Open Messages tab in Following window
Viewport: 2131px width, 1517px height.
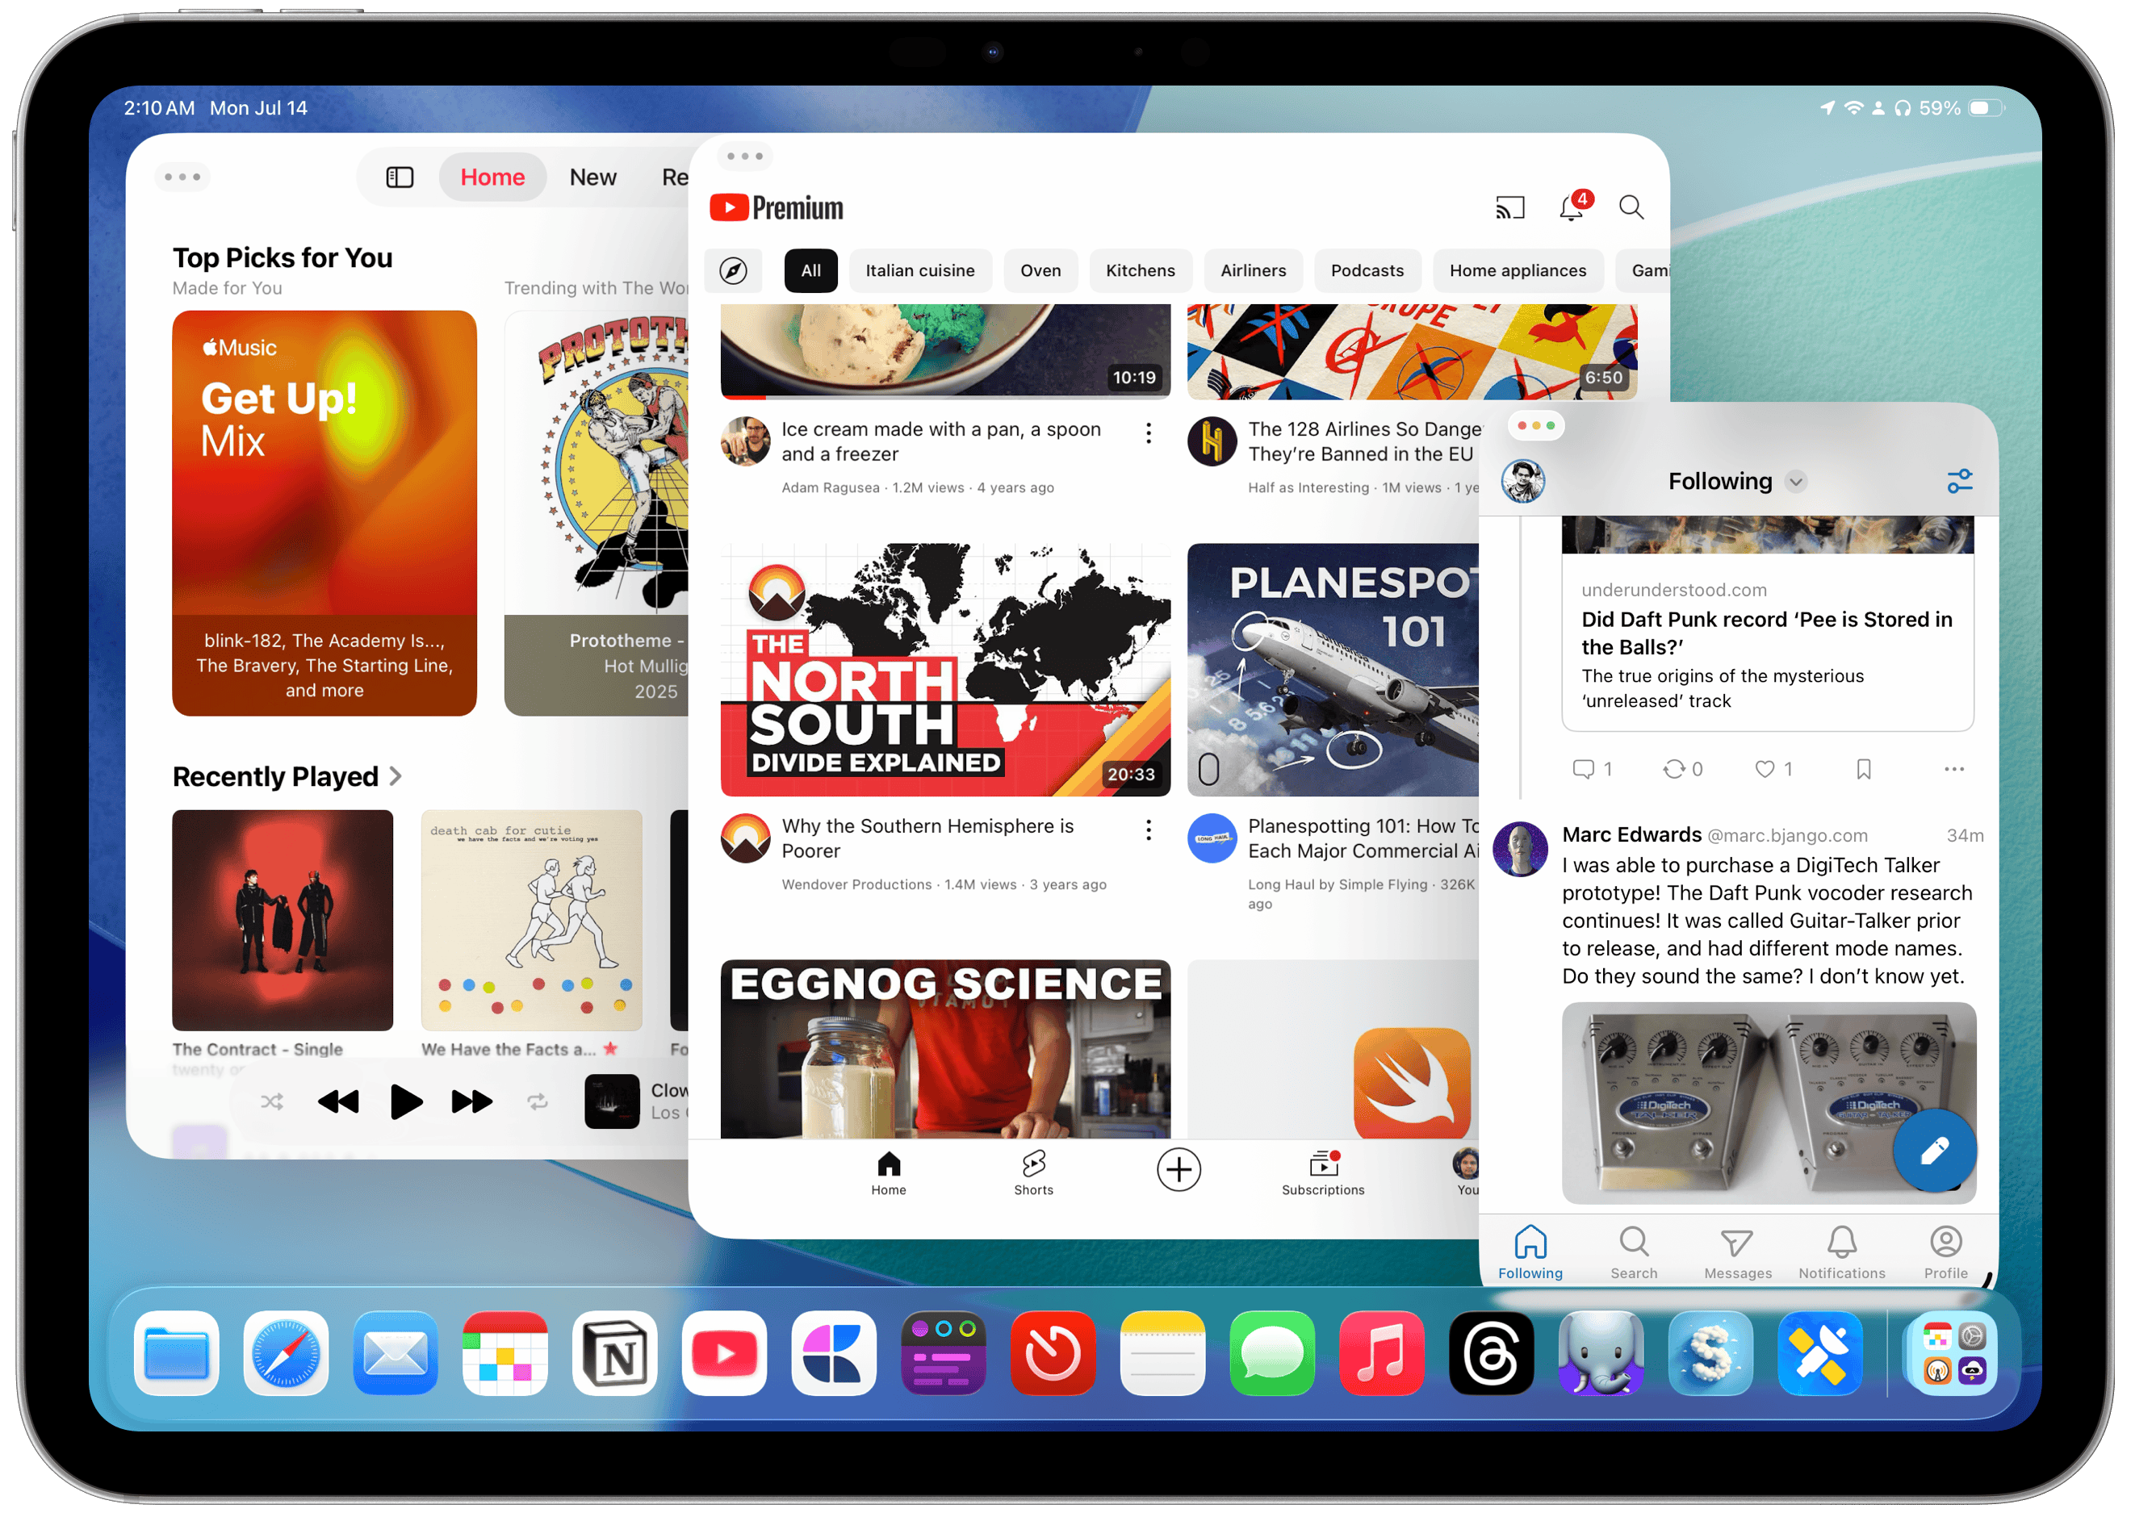tap(1738, 1252)
